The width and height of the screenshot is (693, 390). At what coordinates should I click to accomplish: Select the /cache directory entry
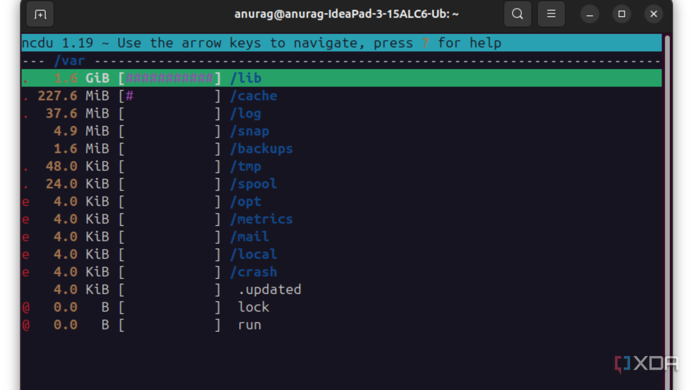pyautogui.click(x=253, y=96)
